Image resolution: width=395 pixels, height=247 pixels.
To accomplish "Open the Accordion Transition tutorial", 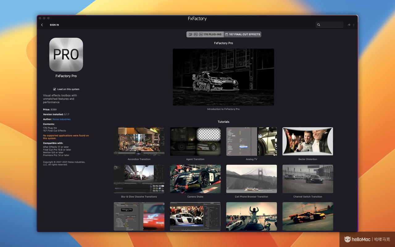I will 139,141.
